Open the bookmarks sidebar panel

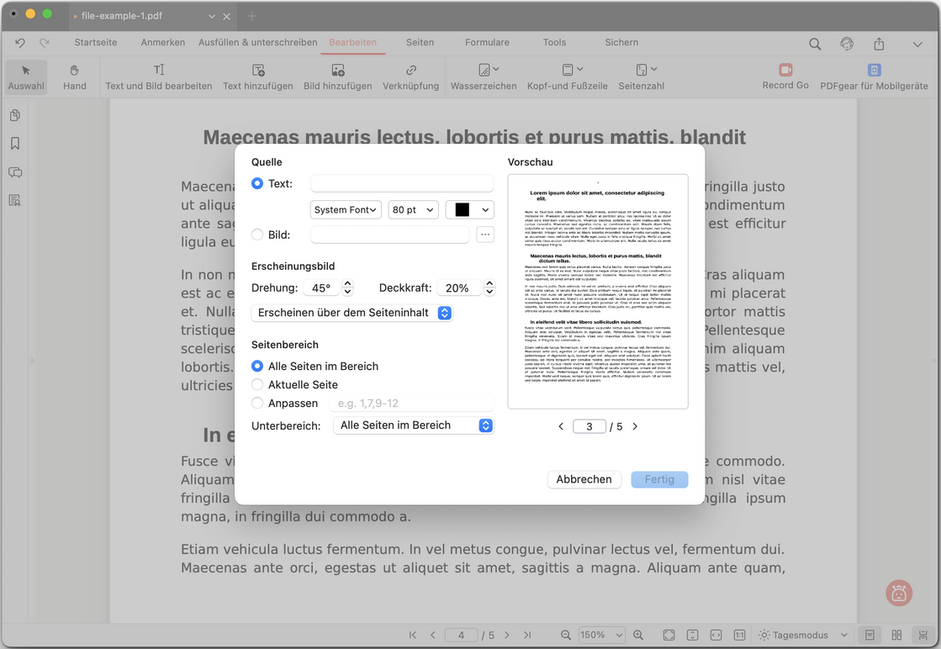[x=15, y=144]
